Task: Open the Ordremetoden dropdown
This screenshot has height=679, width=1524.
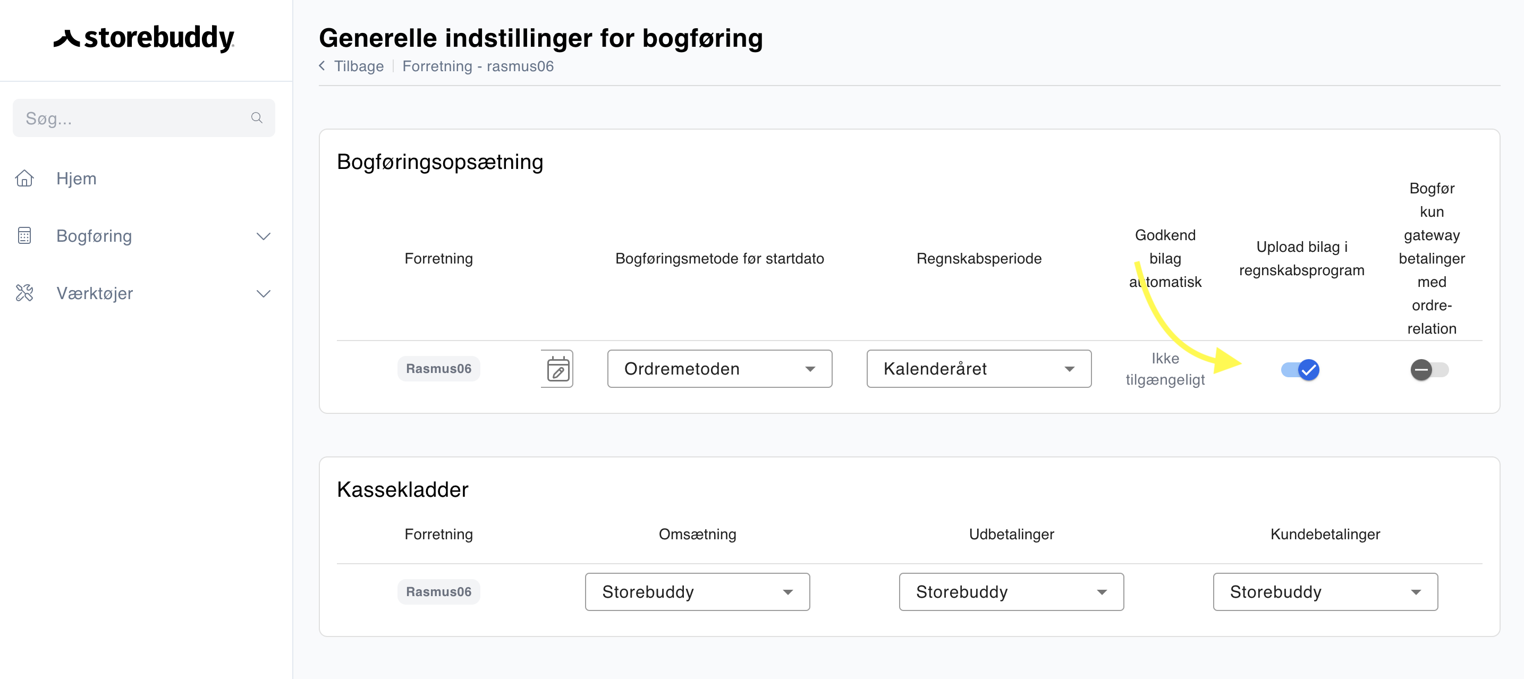Action: pos(719,369)
